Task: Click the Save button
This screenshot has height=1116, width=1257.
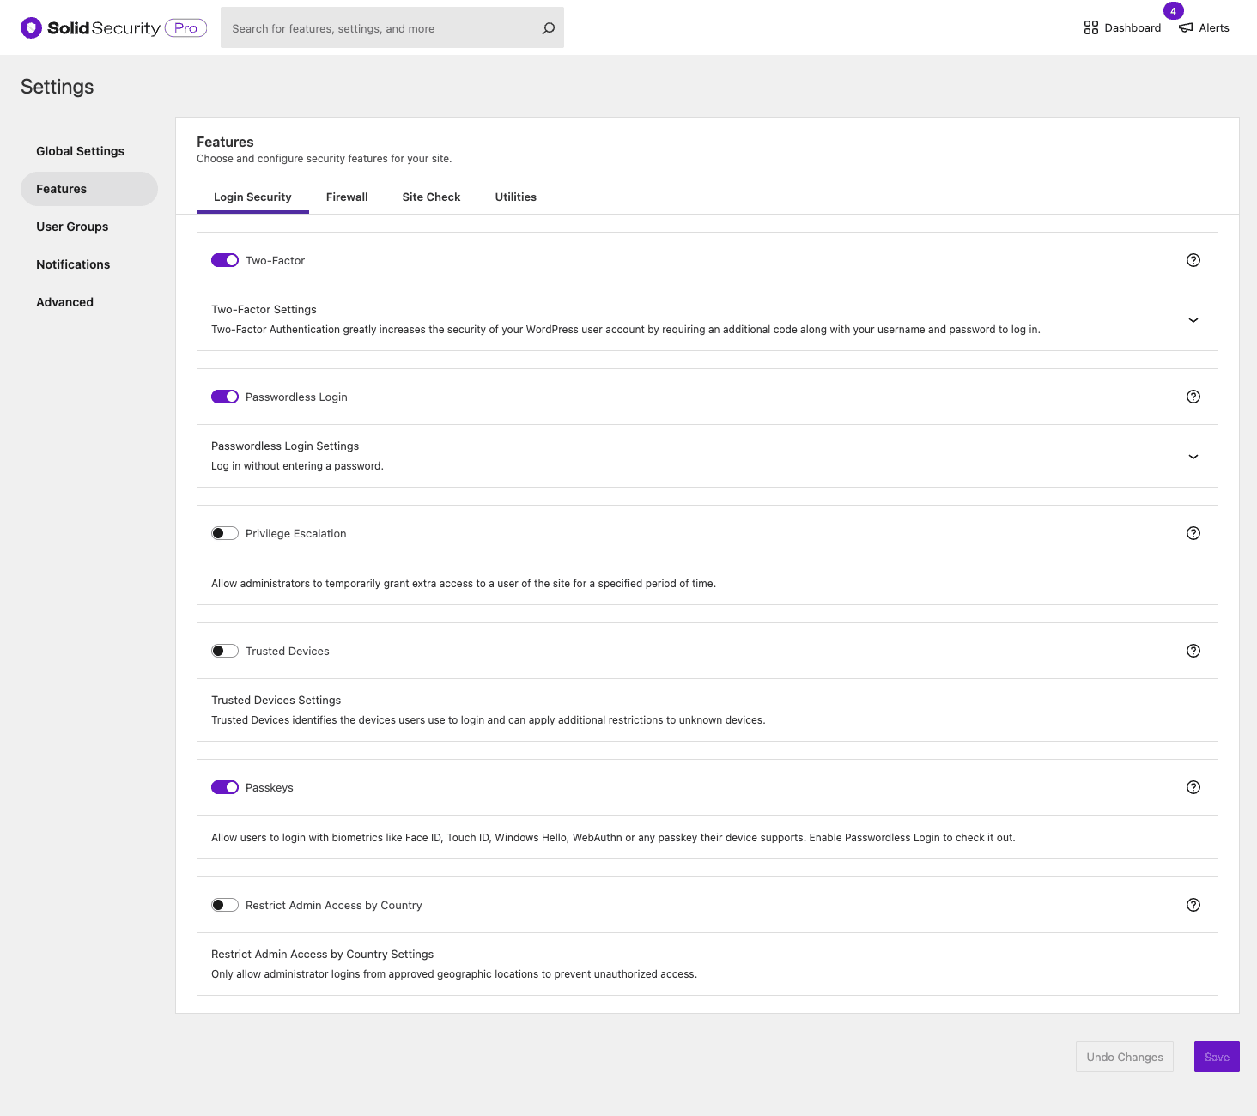Action: [1217, 1057]
